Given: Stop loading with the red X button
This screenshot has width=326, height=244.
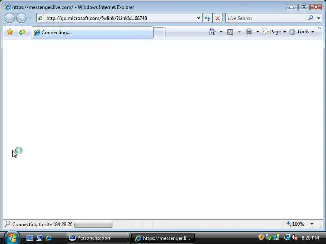Looking at the screenshot, I should point(218,18).
